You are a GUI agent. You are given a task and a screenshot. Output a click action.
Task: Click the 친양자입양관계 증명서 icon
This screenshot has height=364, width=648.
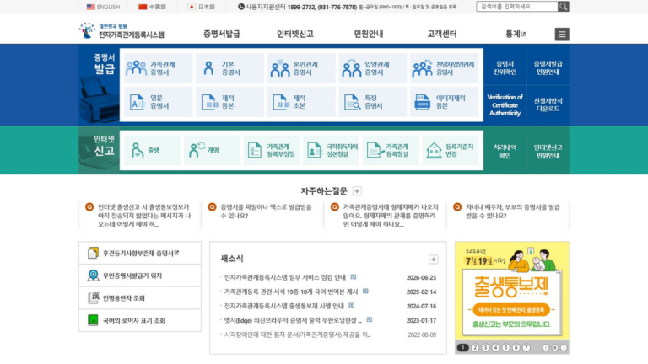tap(422, 68)
